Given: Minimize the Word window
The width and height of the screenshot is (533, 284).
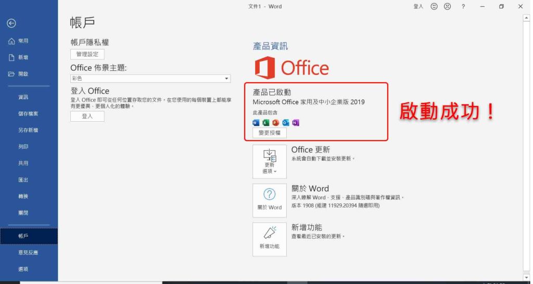Looking at the screenshot, I should click(x=483, y=6).
